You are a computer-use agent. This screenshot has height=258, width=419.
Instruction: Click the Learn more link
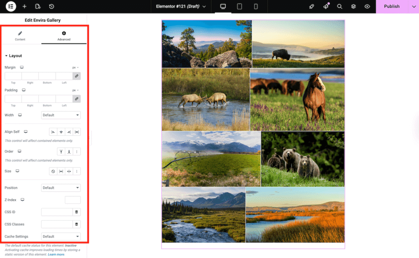point(55,254)
